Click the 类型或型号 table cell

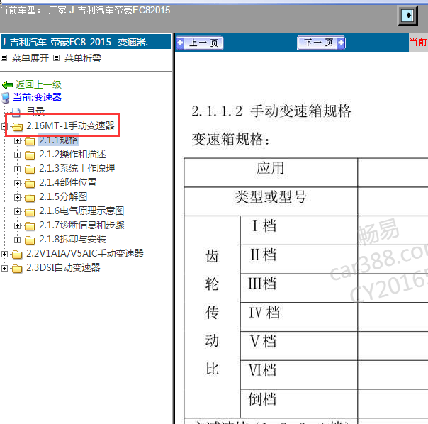tap(271, 201)
